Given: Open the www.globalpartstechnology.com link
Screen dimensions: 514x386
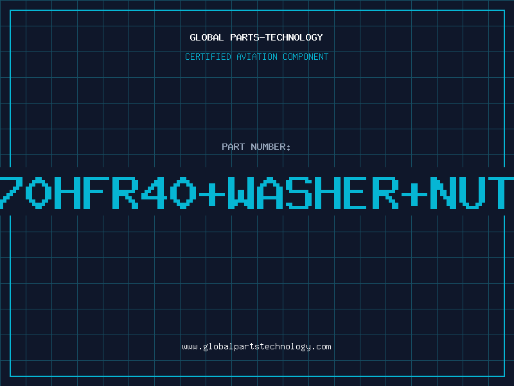Looking at the screenshot, I should pos(256,347).
